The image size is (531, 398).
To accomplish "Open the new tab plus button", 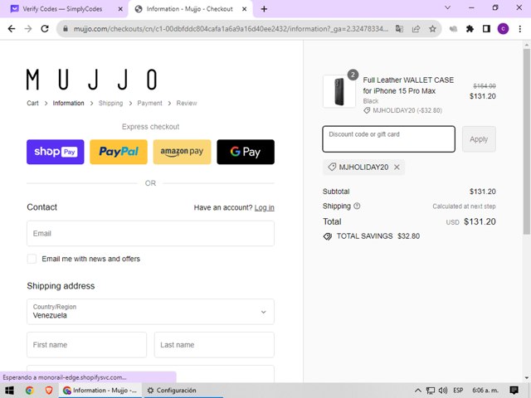I will tap(264, 9).
